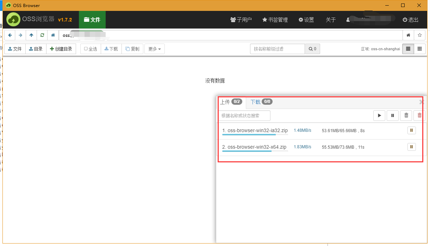430x246 pixels.
Task: Refresh the current file listing
Action: click(x=42, y=35)
